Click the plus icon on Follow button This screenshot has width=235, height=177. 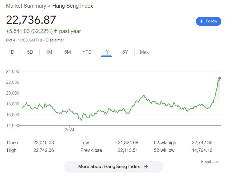[x=201, y=21]
